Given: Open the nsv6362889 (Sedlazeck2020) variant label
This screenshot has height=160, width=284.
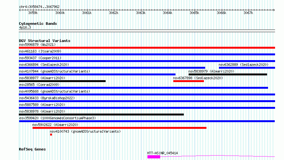Looking at the screenshot, I should 243,65.
